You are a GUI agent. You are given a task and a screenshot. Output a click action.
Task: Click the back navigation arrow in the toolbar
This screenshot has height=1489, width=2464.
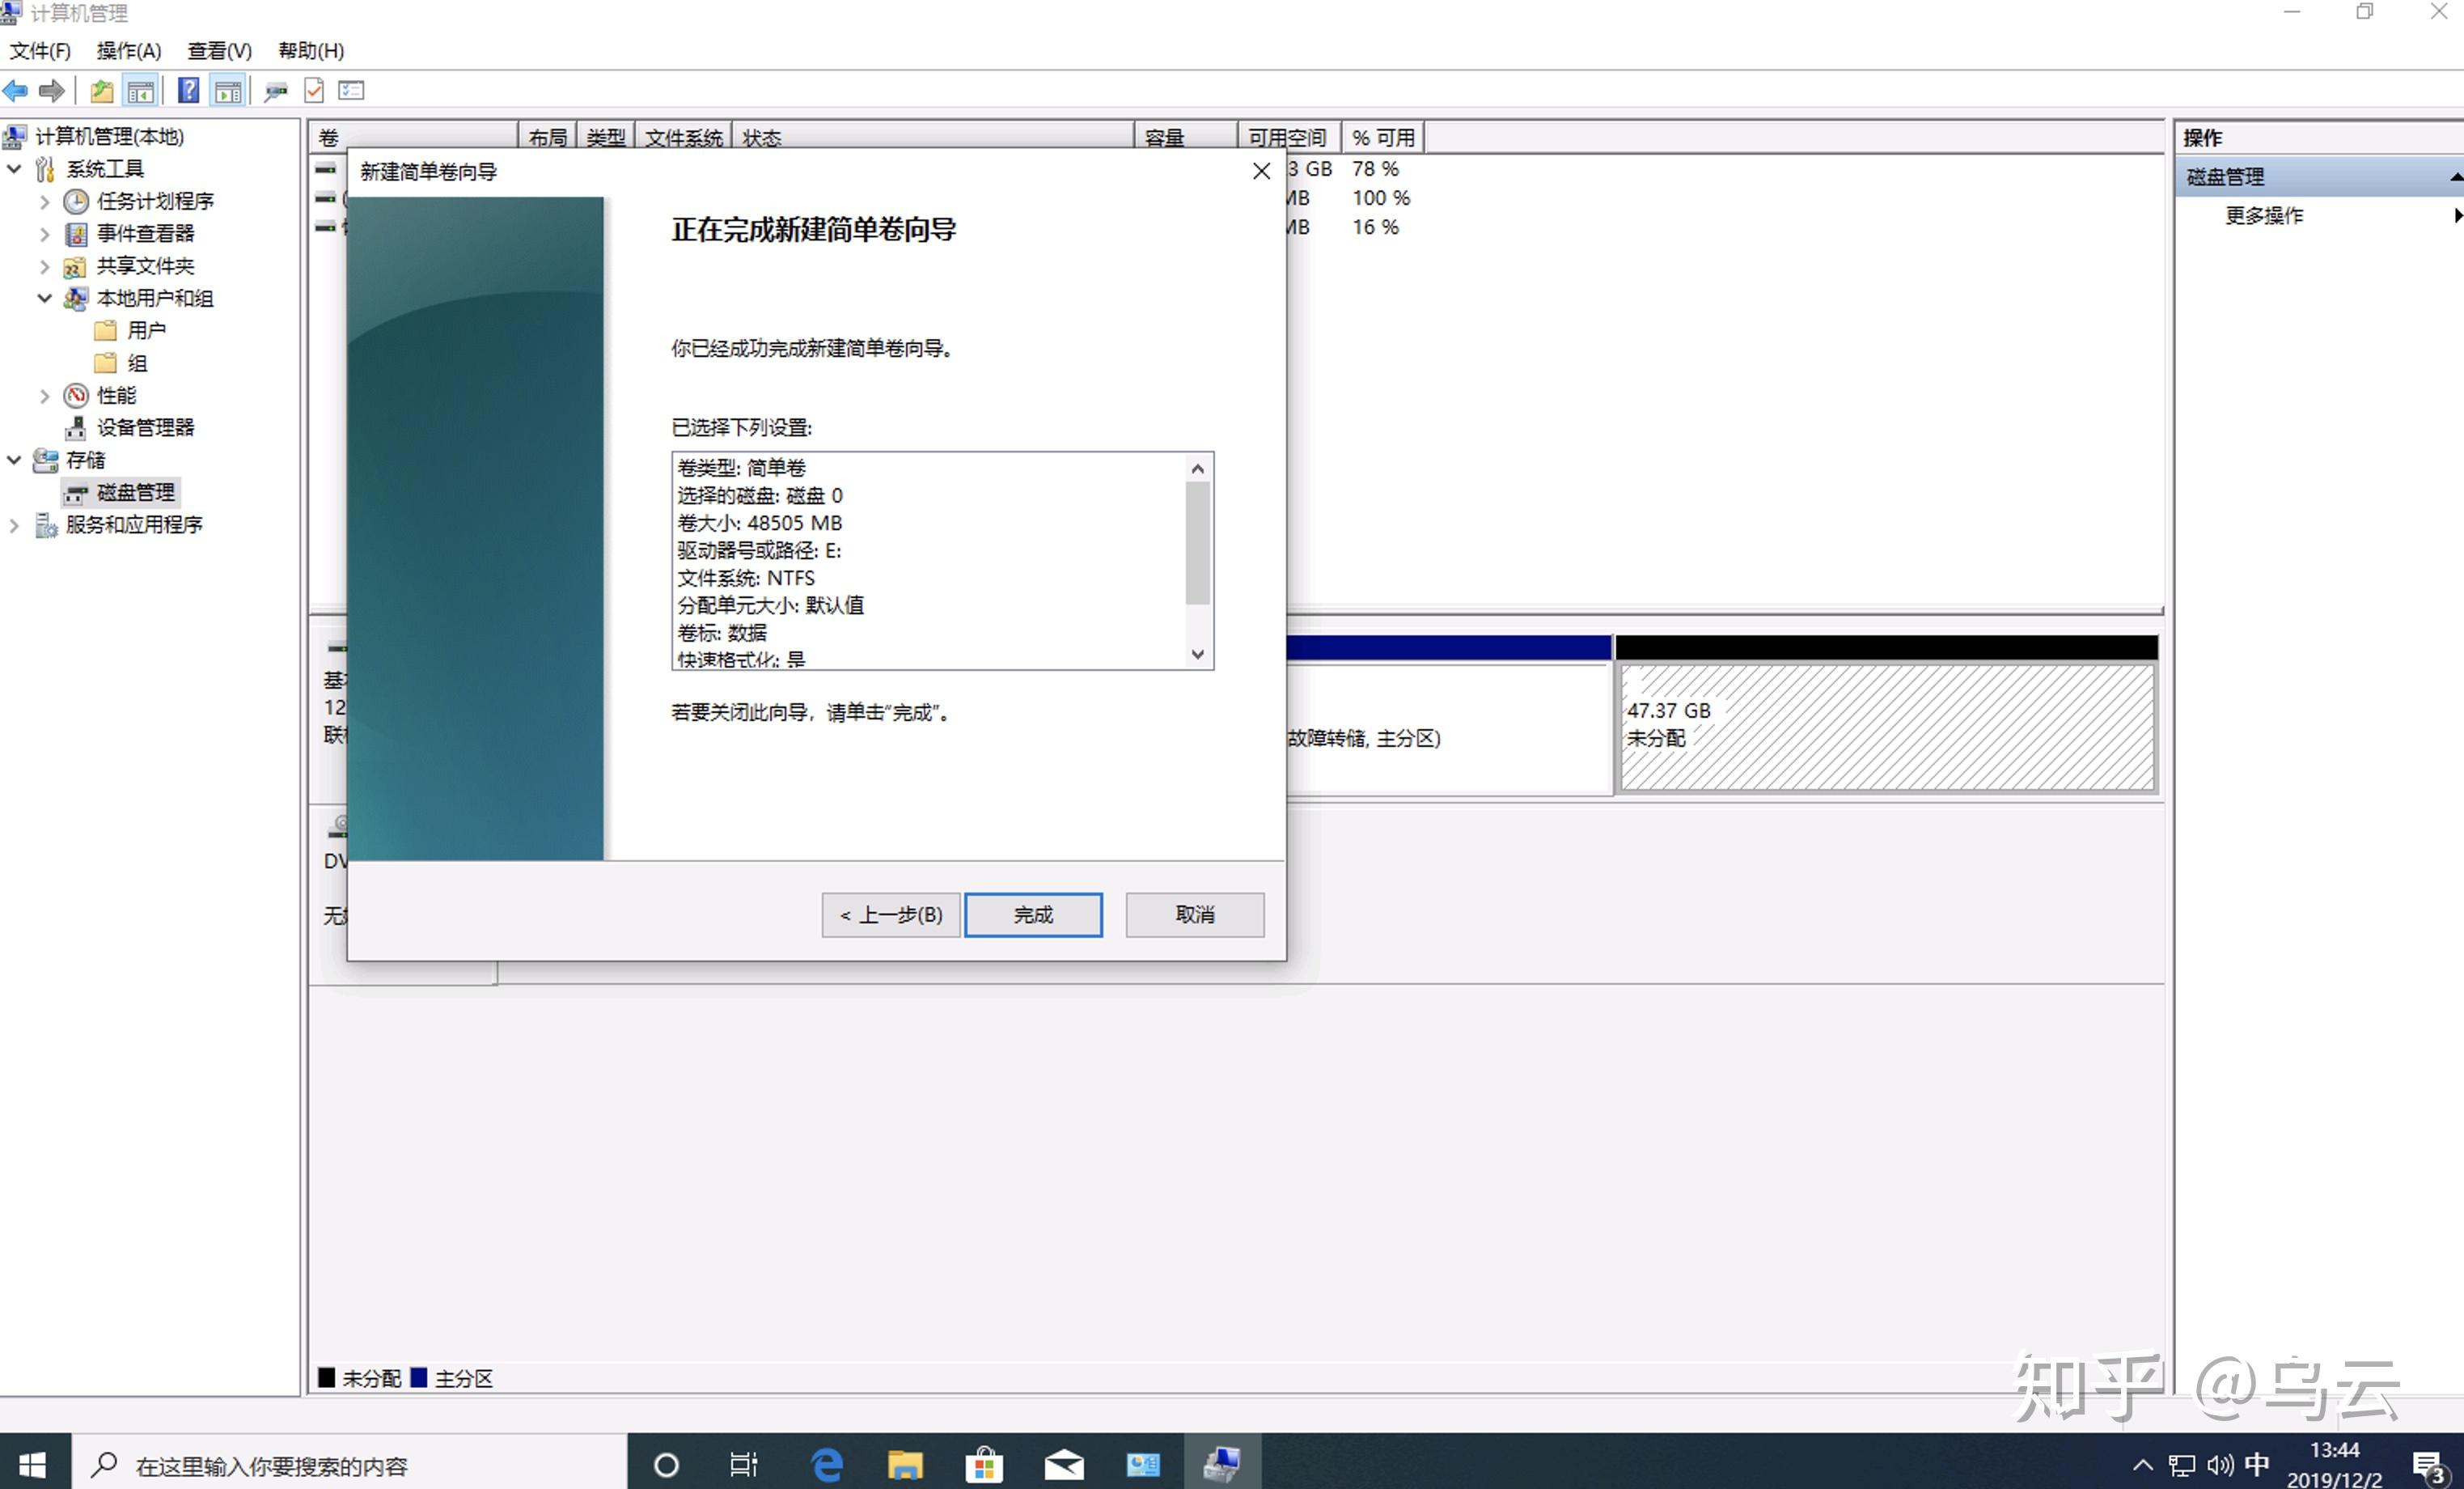click(16, 90)
